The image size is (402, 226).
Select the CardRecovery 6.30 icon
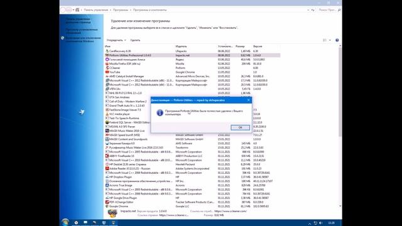107,51
